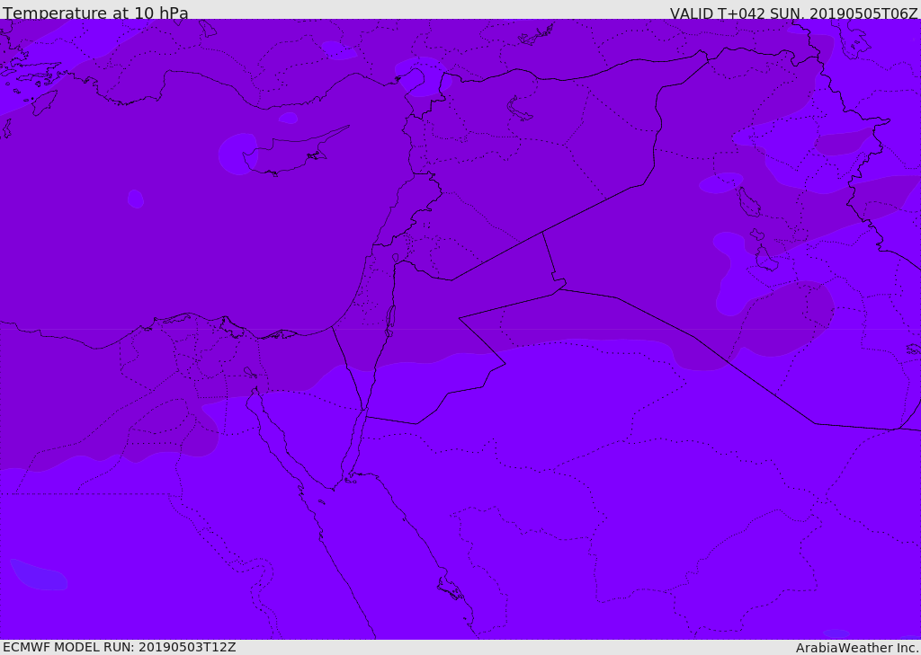Screen dimensions: 921x655
Task: Click the Dead Sea outline
Action: [389, 320]
